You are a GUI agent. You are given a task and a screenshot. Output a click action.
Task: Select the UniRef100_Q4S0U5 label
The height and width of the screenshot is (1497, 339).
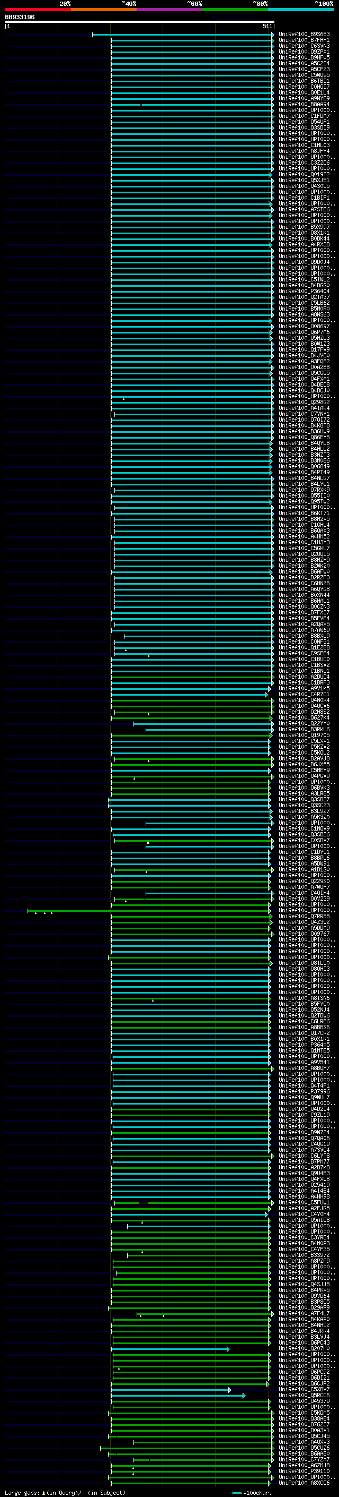point(304,186)
